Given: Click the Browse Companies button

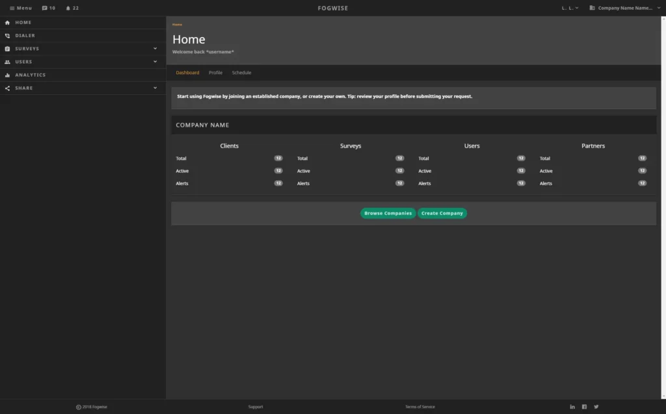Looking at the screenshot, I should click(388, 213).
